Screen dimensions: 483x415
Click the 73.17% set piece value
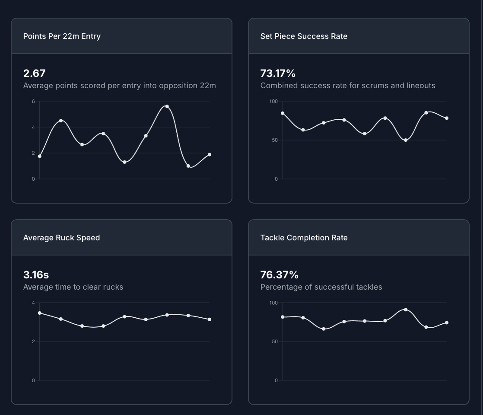click(x=278, y=73)
